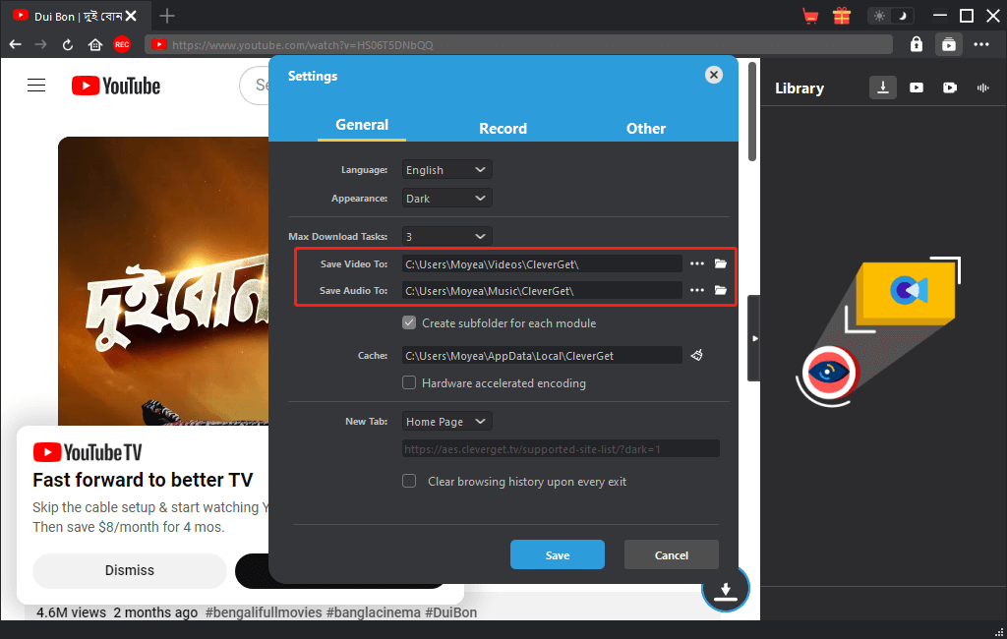The width and height of the screenshot is (1007, 639).
Task: Click the Cache path field
Action: pyautogui.click(x=542, y=355)
